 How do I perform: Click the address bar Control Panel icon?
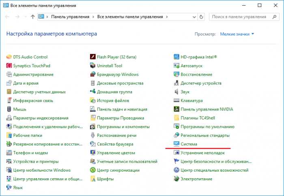pyautogui.click(x=41, y=17)
